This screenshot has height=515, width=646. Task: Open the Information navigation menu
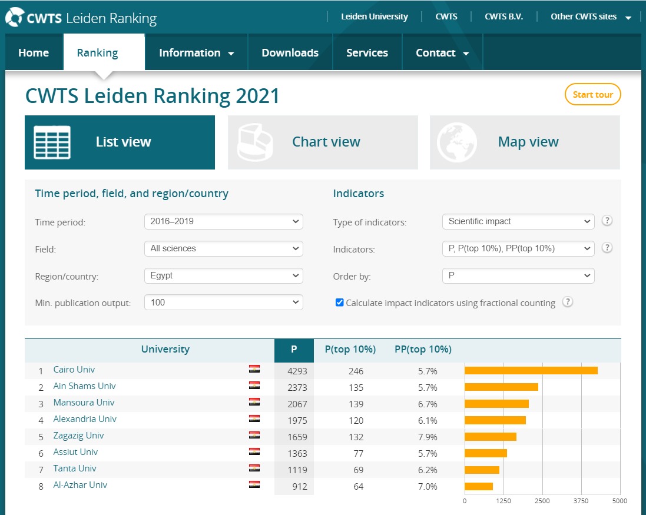pos(196,53)
